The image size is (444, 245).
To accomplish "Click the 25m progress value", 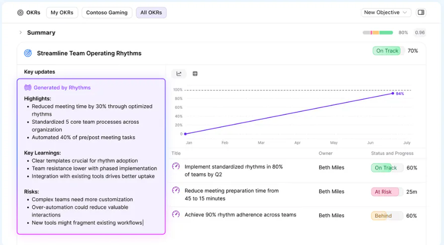I will click(412, 192).
